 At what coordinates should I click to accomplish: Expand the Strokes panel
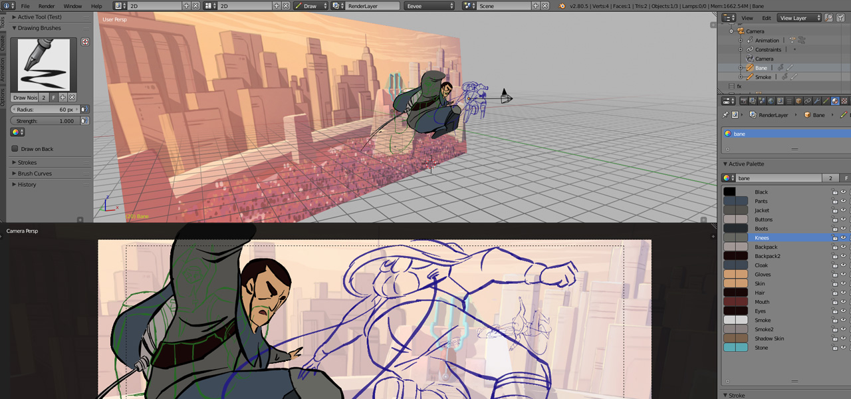pyautogui.click(x=27, y=162)
